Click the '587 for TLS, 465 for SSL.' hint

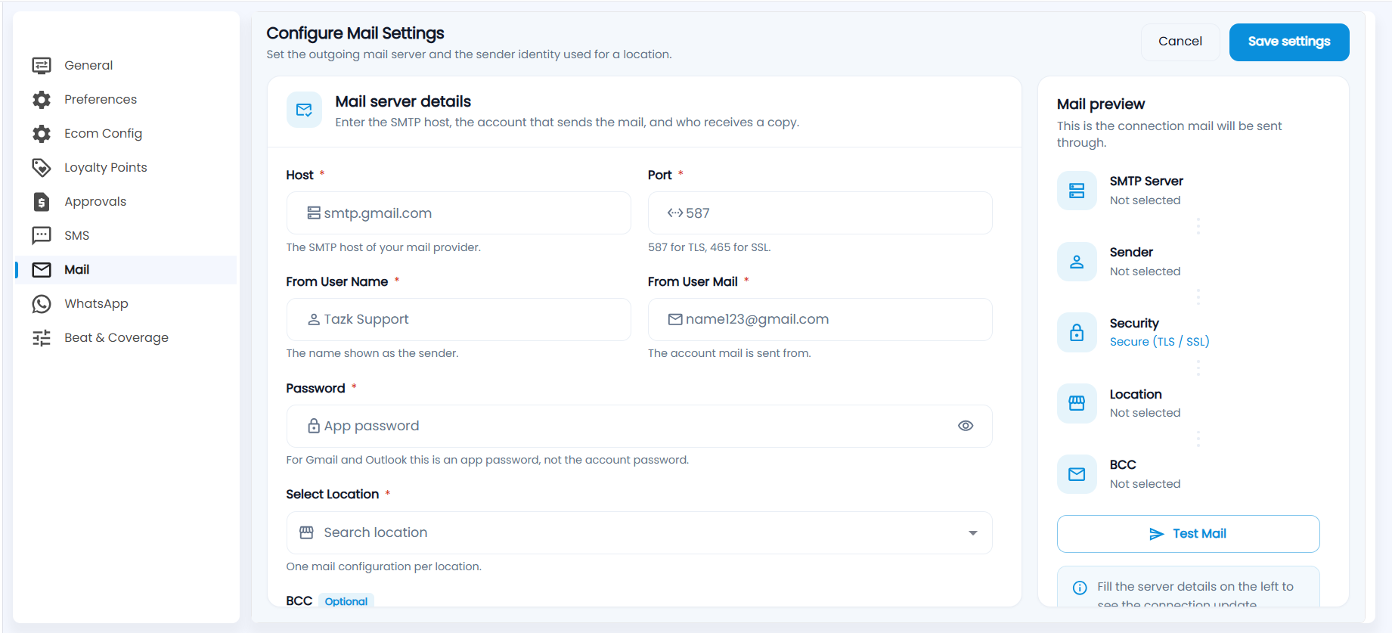pyautogui.click(x=709, y=247)
